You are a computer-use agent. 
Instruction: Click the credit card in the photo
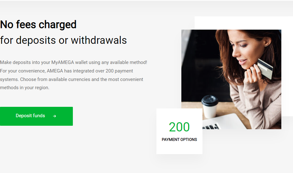pos(265,68)
